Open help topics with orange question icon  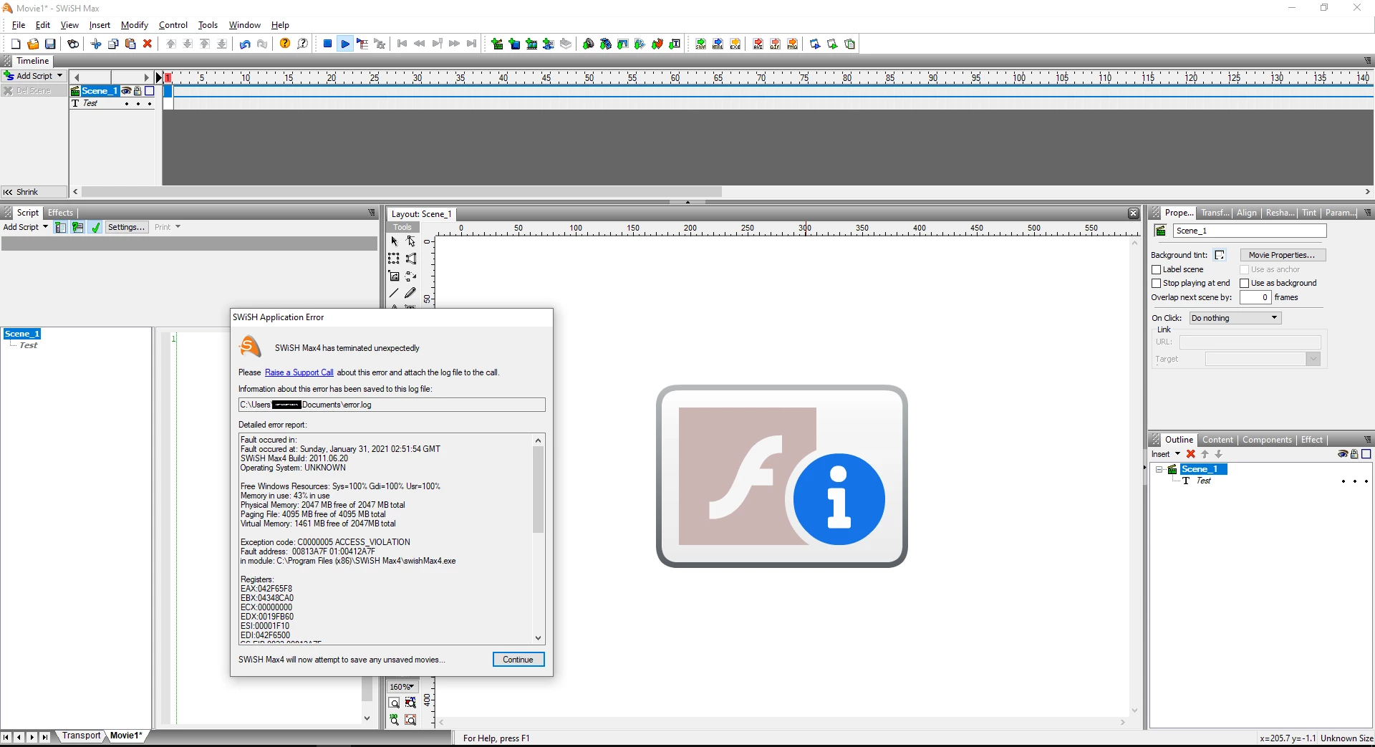point(285,44)
